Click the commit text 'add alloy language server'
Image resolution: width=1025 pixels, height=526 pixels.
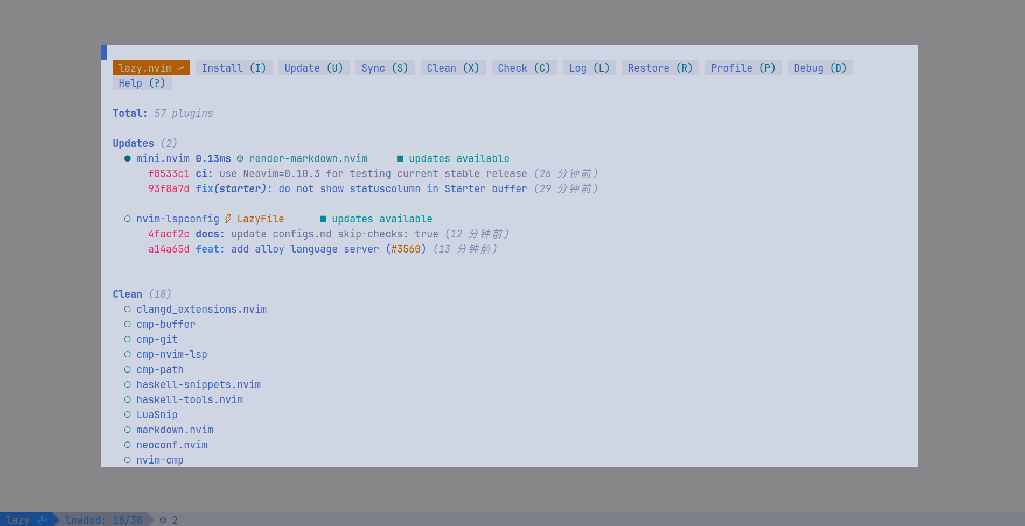[x=305, y=249]
